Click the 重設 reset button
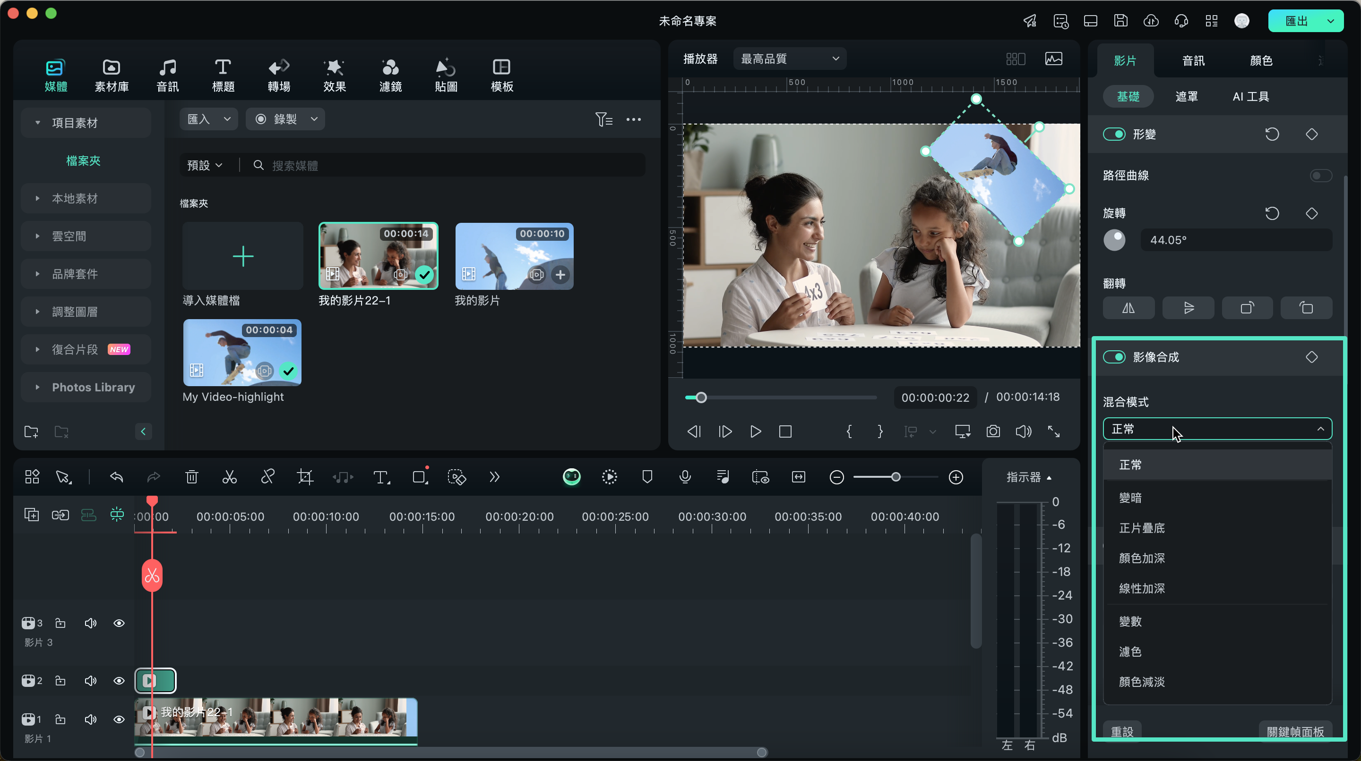 click(x=1122, y=731)
